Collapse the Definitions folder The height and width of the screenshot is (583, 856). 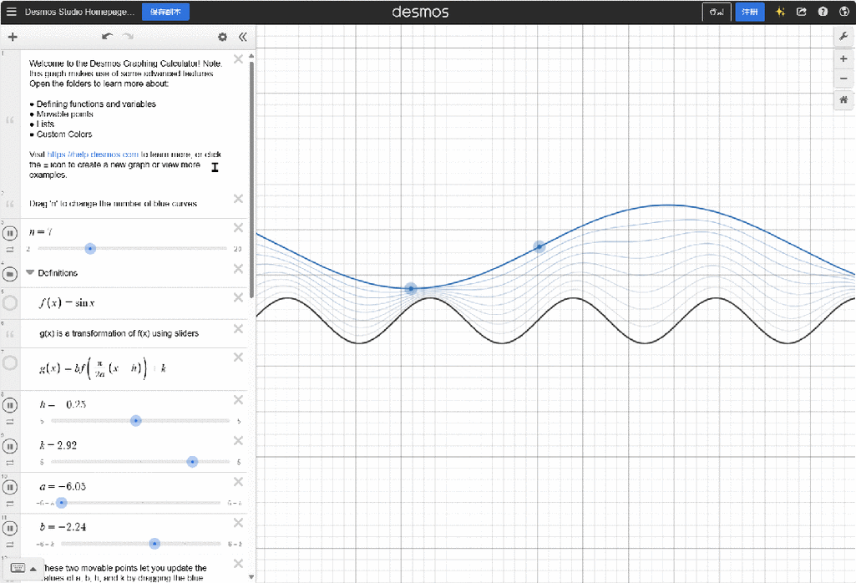click(x=30, y=273)
